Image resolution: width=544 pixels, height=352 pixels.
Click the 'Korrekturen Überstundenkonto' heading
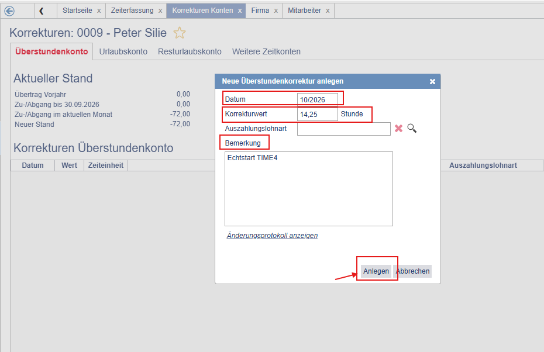click(x=94, y=148)
